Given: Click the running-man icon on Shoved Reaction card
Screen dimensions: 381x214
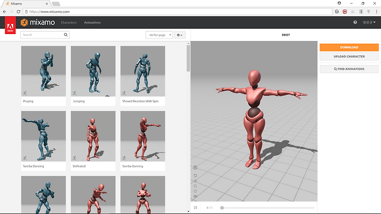Looking at the screenshot, I should pos(124,93).
